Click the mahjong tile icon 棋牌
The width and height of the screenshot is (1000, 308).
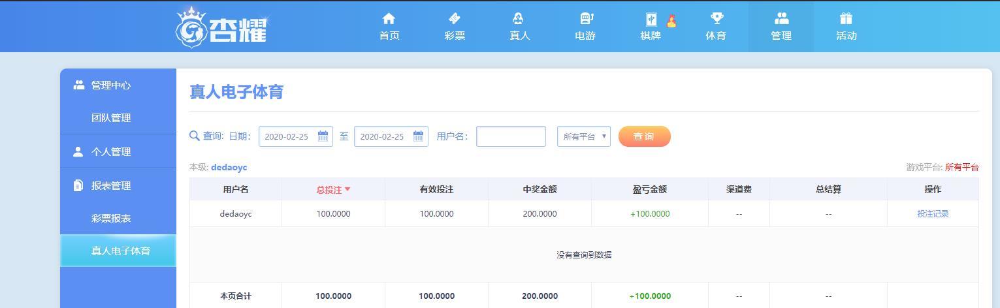click(651, 20)
